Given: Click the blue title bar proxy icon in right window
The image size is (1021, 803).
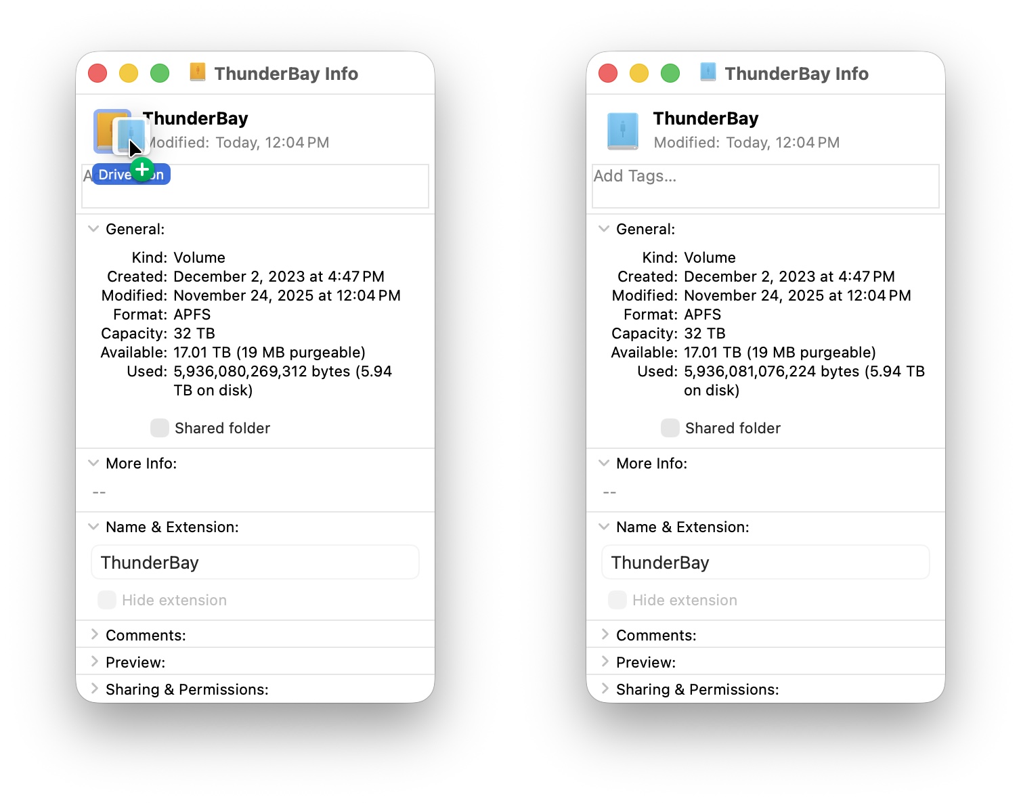Looking at the screenshot, I should coord(708,72).
